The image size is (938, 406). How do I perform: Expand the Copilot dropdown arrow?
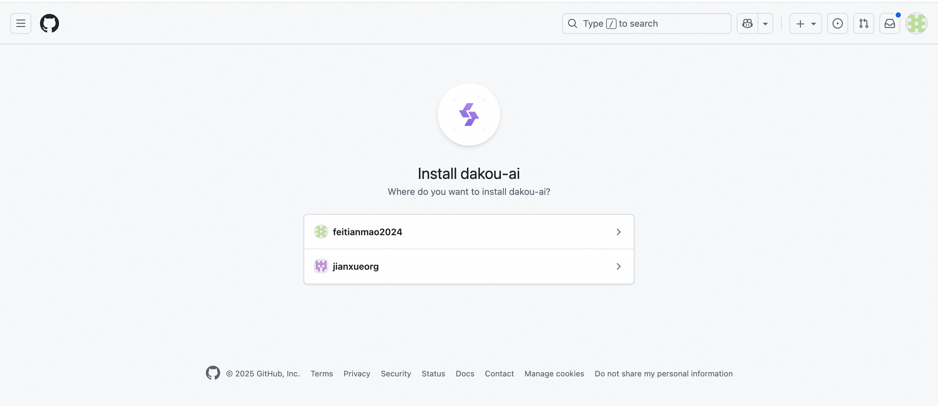coord(765,24)
